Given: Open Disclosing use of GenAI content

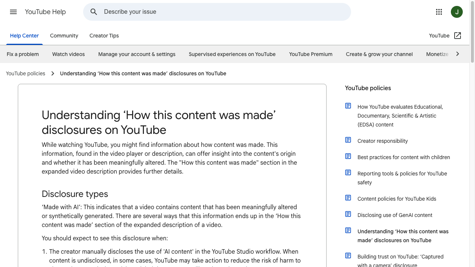Looking at the screenshot, I should [395, 215].
